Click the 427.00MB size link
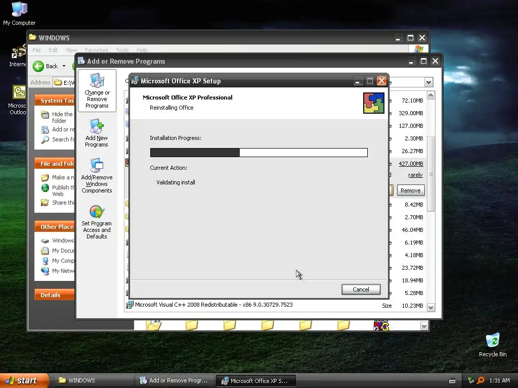Image resolution: width=518 pixels, height=388 pixels. [x=411, y=164]
